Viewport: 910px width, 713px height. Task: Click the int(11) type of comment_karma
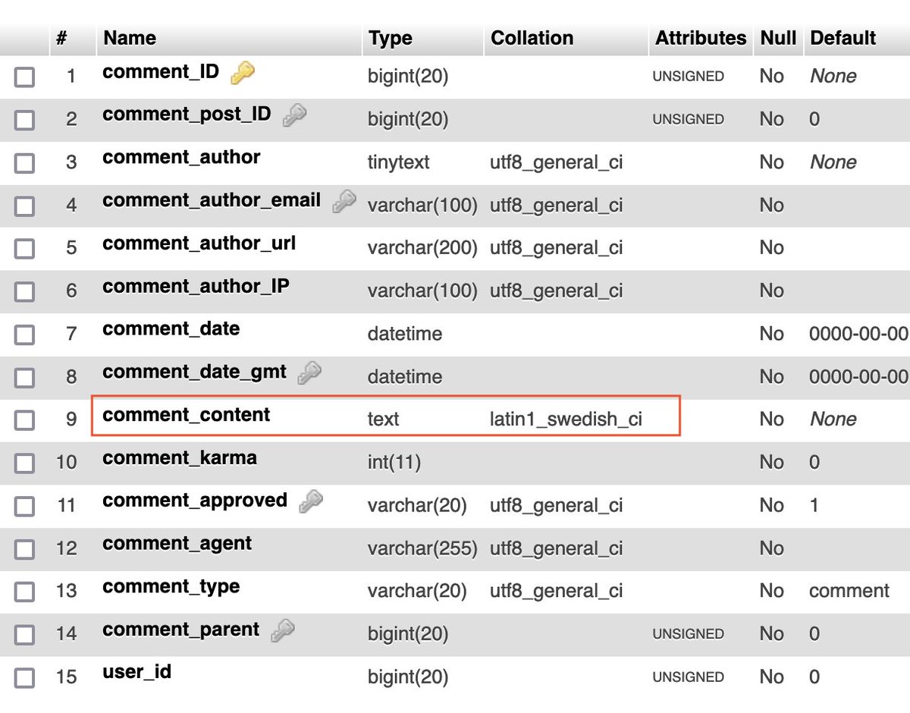[x=394, y=462]
